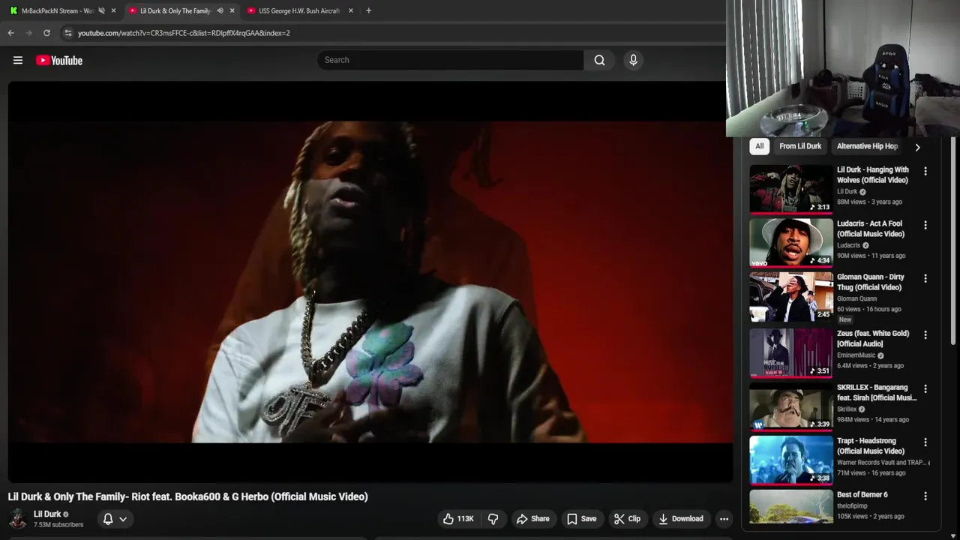The width and height of the screenshot is (960, 540).
Task: Click the video player to pause
Action: 370,281
